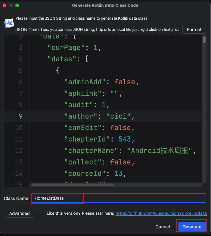The image size is (211, 236).
Task: Open the Advanced settings
Action: point(19,213)
